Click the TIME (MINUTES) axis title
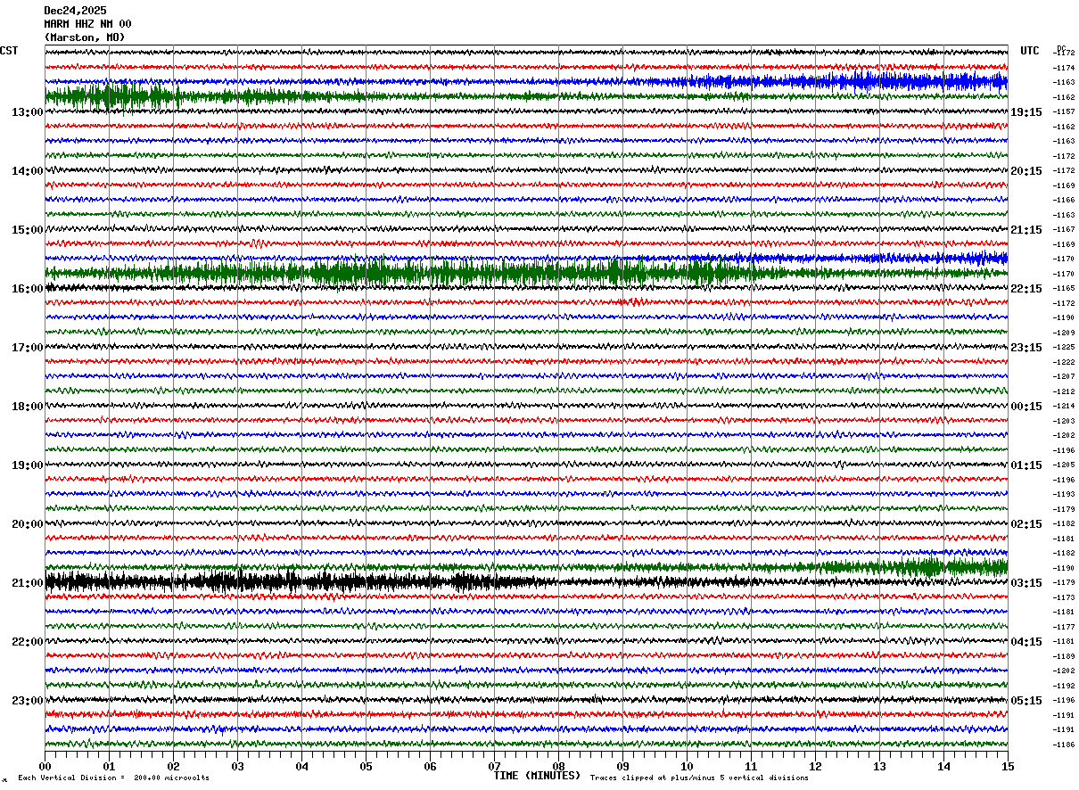This screenshot has width=1079, height=790. (537, 776)
